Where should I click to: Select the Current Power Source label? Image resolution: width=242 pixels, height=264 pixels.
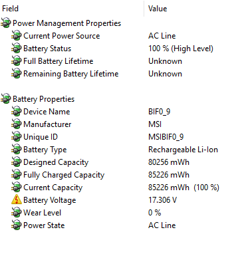[x=62, y=36]
